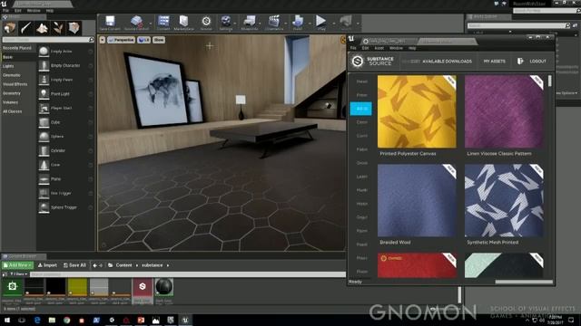This screenshot has width=581, height=326.
Task: Open the viewport options arrow button
Action: 103,40
